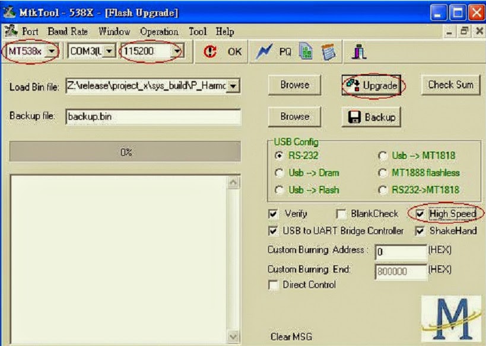Open the Port menu
The width and height of the screenshot is (486, 346).
click(x=30, y=31)
